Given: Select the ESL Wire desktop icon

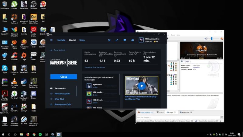Looking at the screenshot, I should tap(24, 120).
